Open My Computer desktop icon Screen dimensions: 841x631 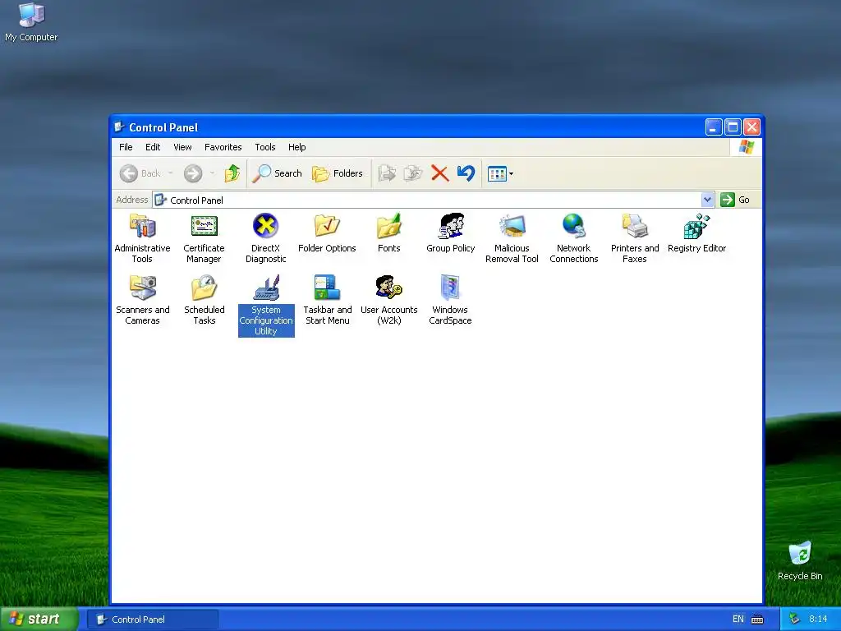pyautogui.click(x=31, y=22)
